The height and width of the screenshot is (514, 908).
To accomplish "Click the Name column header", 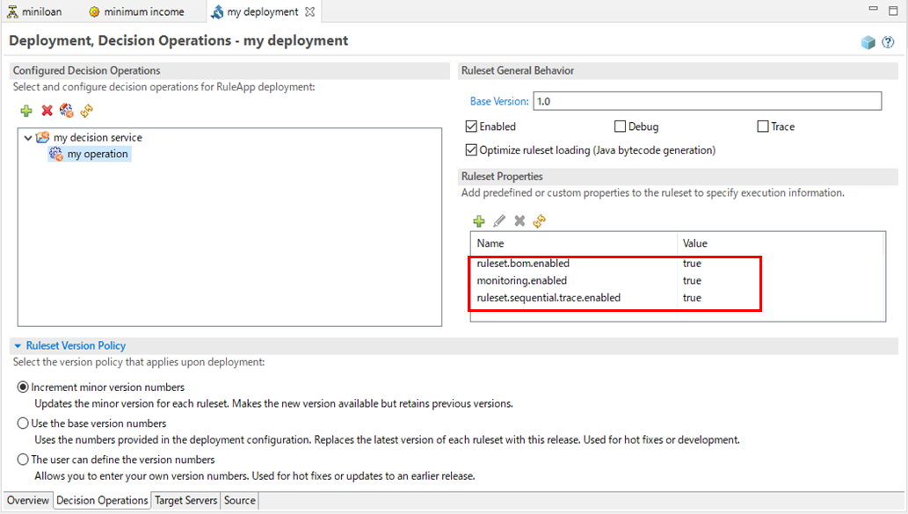I will (573, 243).
